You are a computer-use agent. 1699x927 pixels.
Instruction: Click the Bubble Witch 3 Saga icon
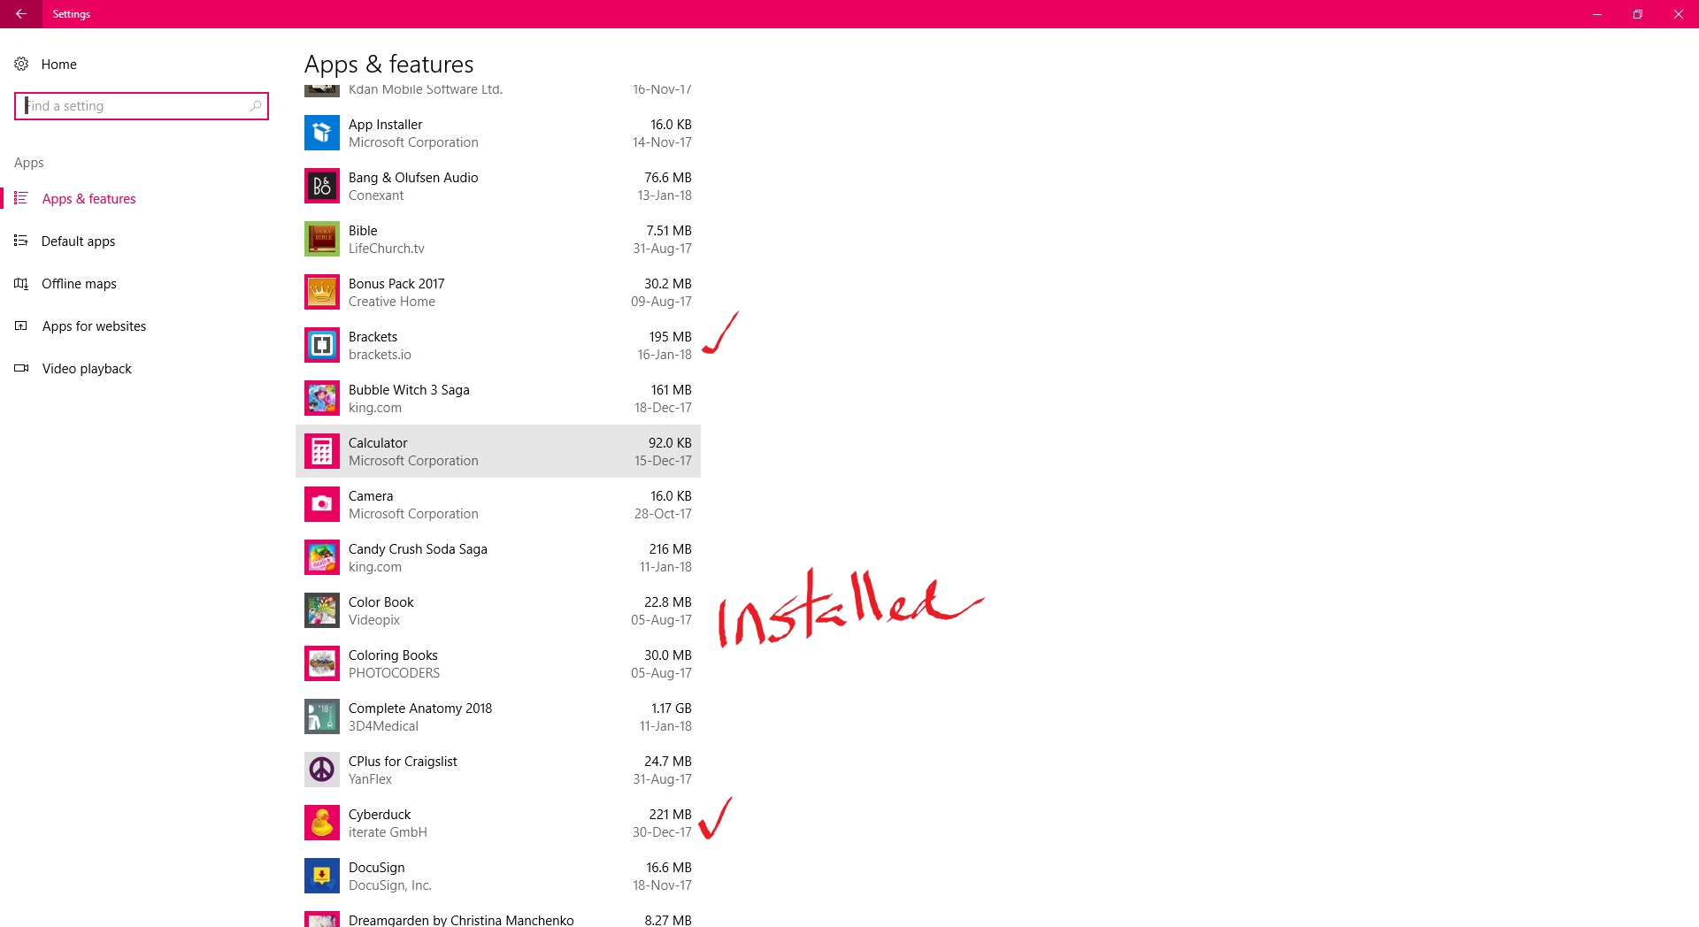tap(322, 398)
